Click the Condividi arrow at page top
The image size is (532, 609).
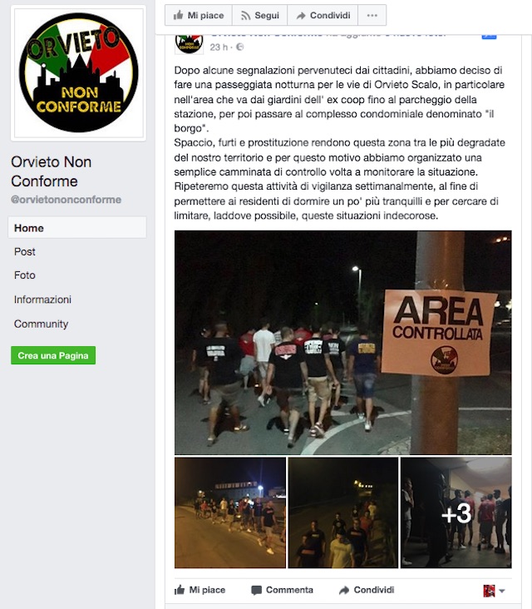323,16
